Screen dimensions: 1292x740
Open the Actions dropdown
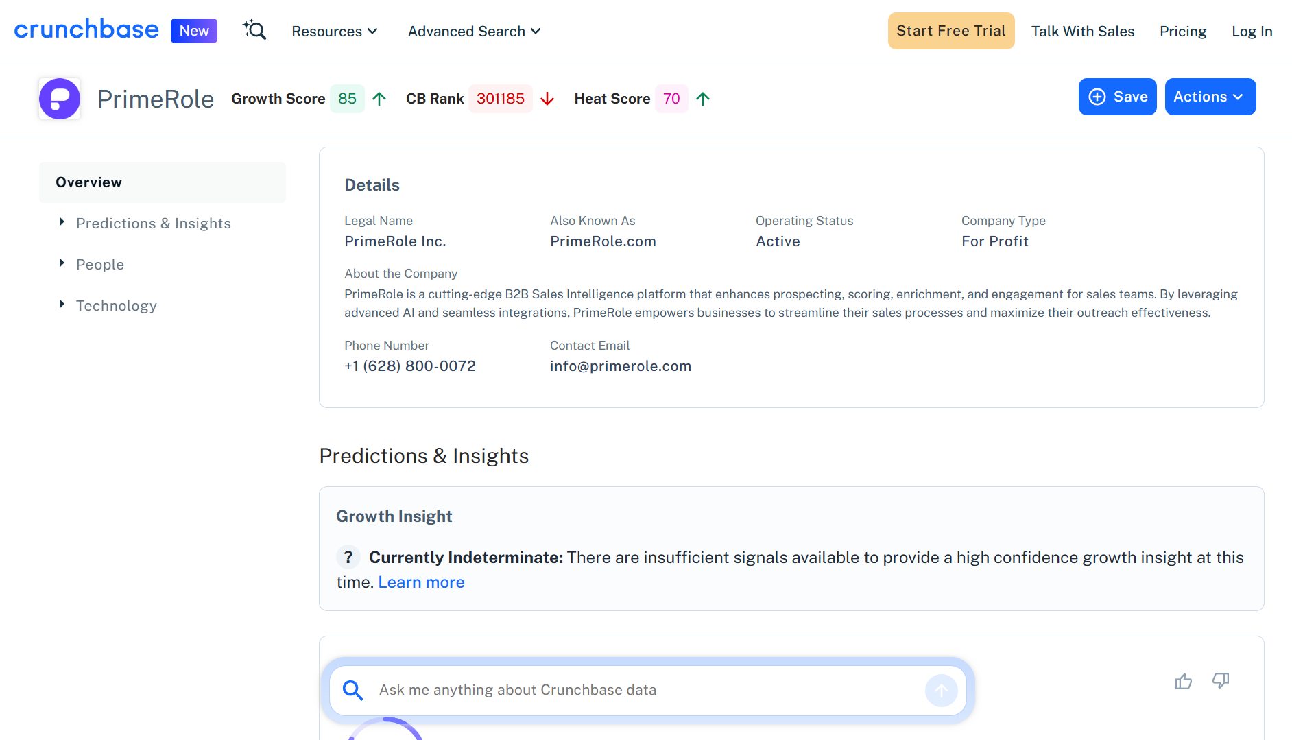pos(1209,97)
